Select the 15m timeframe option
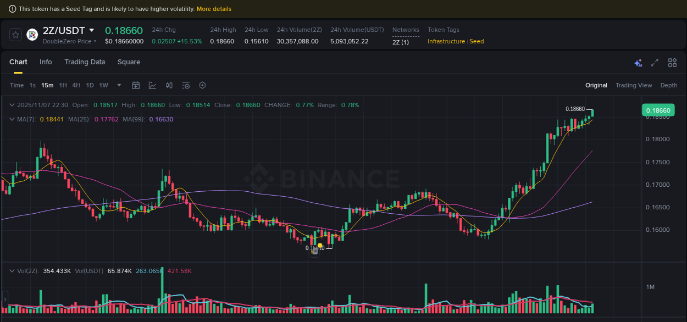Screen dimensions: 687x322 point(47,85)
